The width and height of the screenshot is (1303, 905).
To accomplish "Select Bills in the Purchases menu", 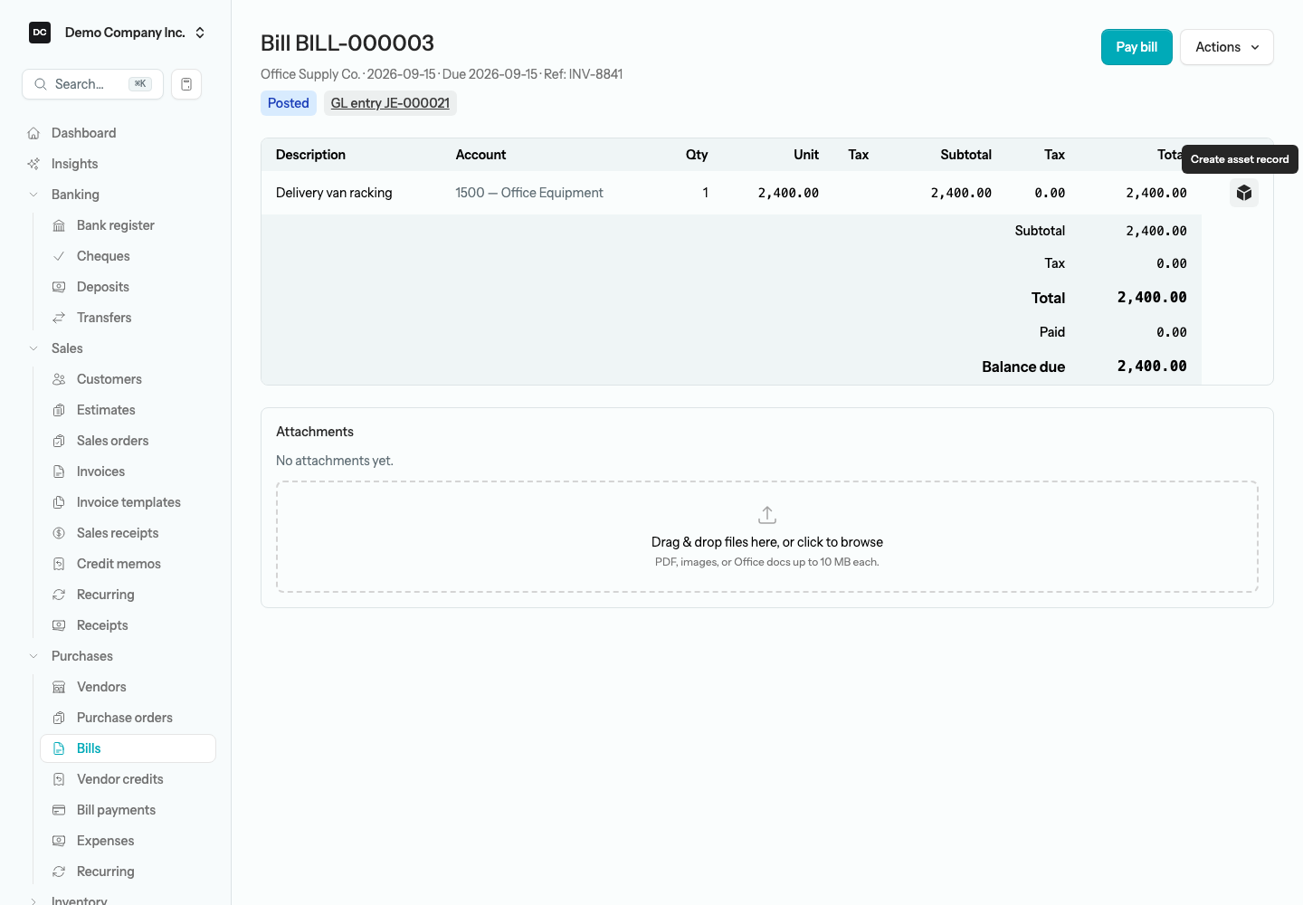I will [x=128, y=748].
